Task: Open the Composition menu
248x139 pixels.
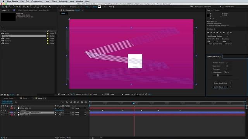Action: click(x=37, y=1)
